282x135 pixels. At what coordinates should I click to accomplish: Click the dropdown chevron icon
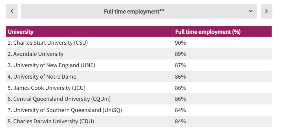(x=250, y=11)
